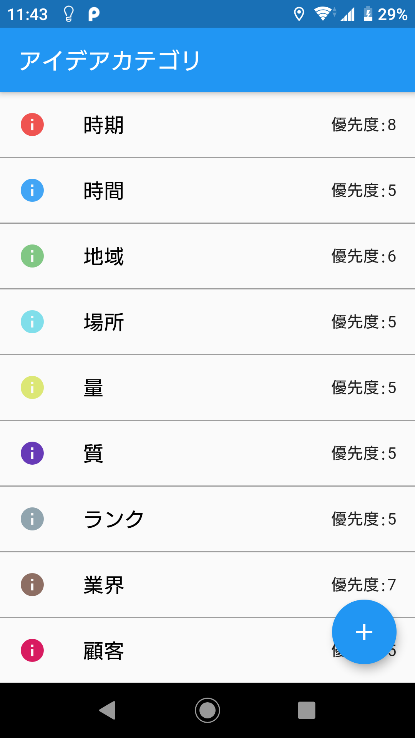This screenshot has height=738, width=415.
Task: Tap the 優先度:8 priority label
Action: pyautogui.click(x=364, y=125)
